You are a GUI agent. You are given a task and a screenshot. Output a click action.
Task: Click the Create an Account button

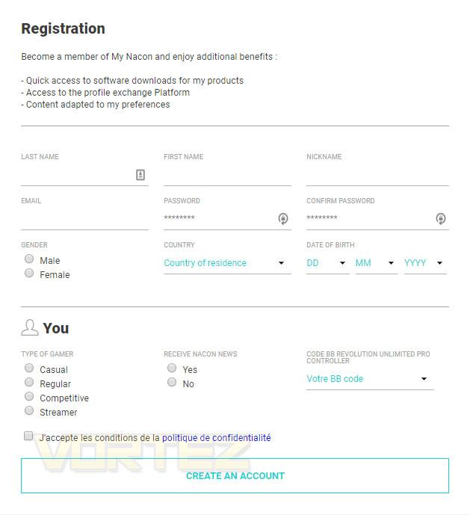coord(235,475)
